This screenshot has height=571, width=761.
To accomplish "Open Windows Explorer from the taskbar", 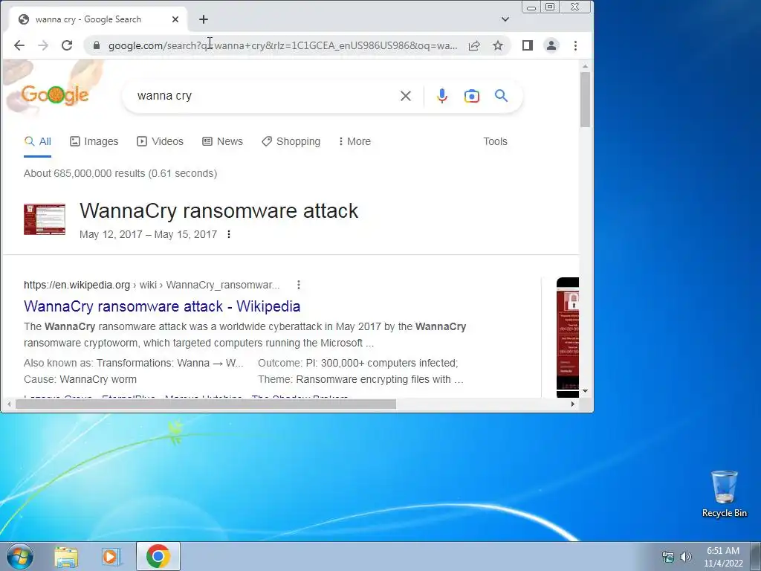I will click(66, 556).
